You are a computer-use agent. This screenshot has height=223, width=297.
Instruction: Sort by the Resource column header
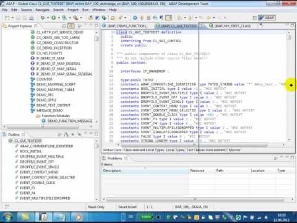[202, 170]
